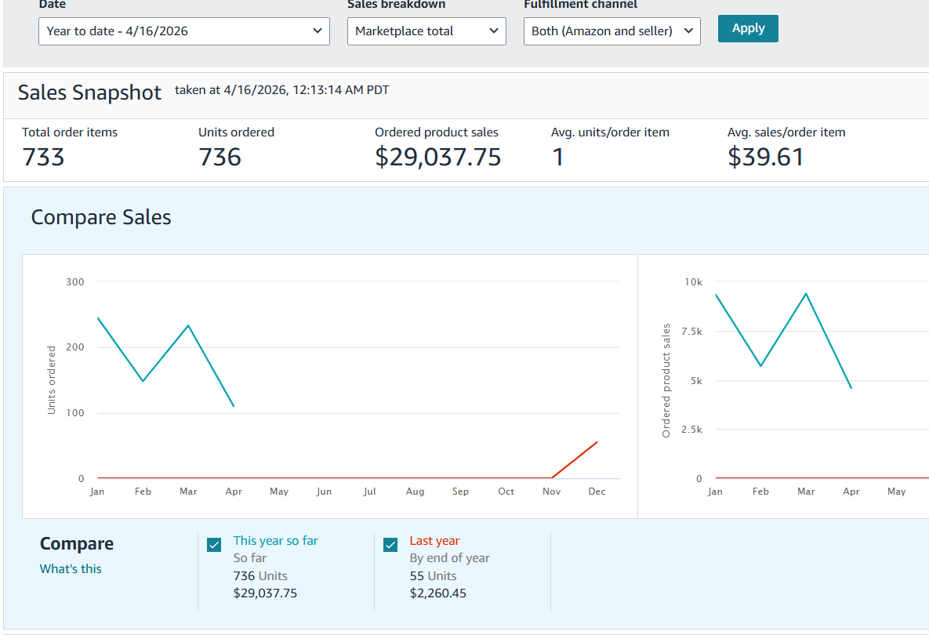Select January point on Units ordered chart
929x635 pixels.
(x=97, y=317)
